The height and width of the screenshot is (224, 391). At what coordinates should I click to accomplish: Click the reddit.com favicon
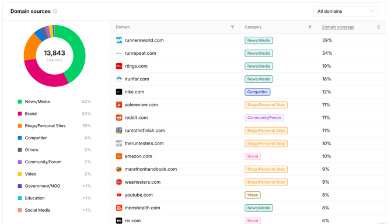coord(119,118)
